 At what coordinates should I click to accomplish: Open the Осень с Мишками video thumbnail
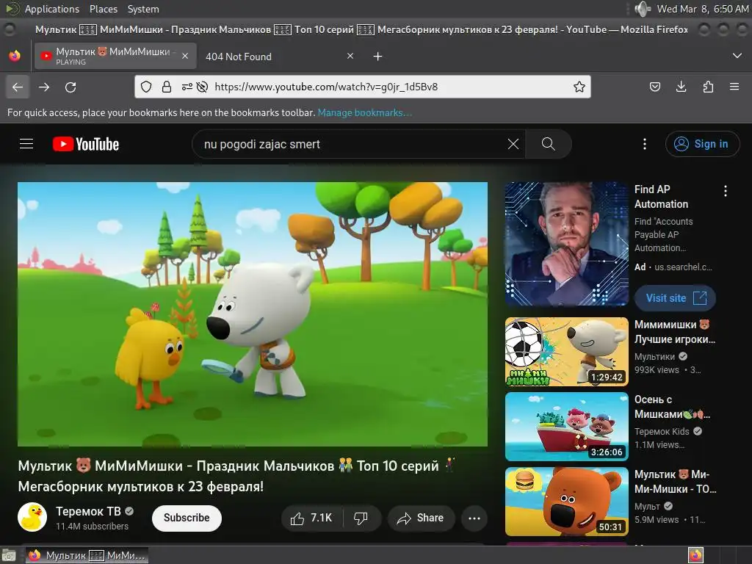(x=566, y=427)
